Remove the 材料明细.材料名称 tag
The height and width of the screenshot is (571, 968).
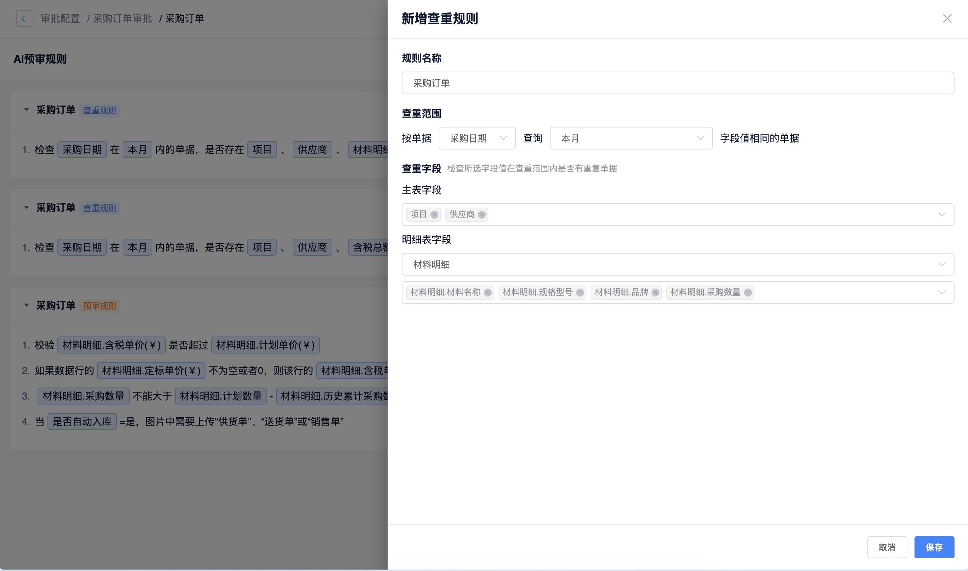click(488, 293)
